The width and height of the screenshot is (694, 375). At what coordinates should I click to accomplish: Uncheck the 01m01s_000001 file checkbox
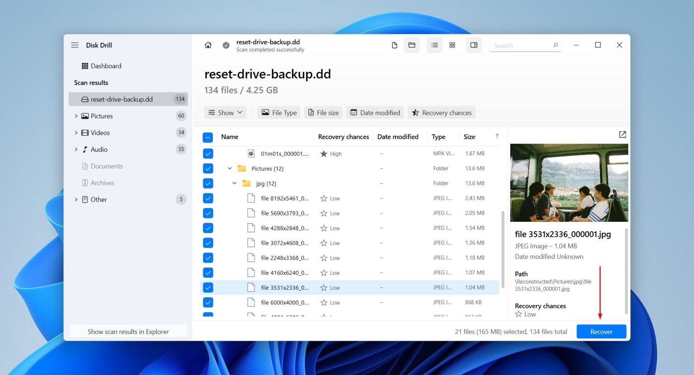click(x=208, y=154)
